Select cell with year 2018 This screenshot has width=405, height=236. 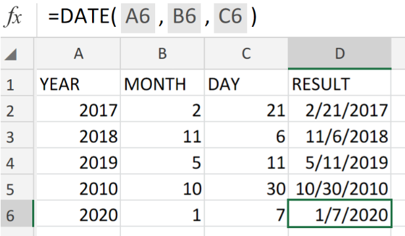tap(78, 135)
